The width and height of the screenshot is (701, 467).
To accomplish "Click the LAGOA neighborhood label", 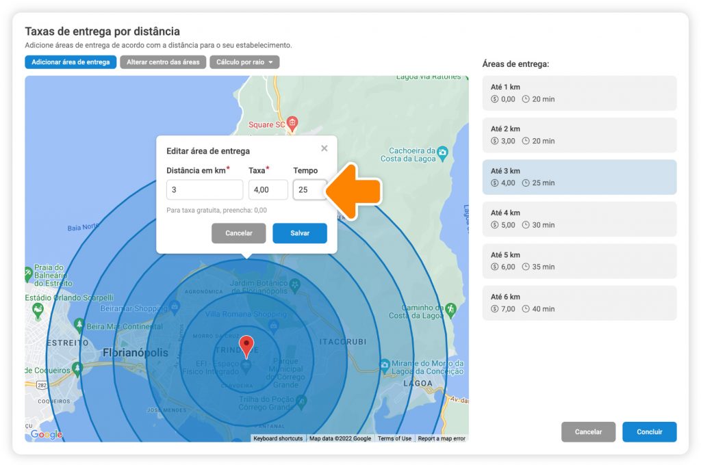I will point(418,384).
